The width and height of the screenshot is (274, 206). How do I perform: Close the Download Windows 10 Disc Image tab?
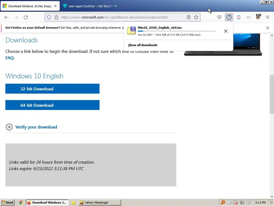[x=55, y=6]
